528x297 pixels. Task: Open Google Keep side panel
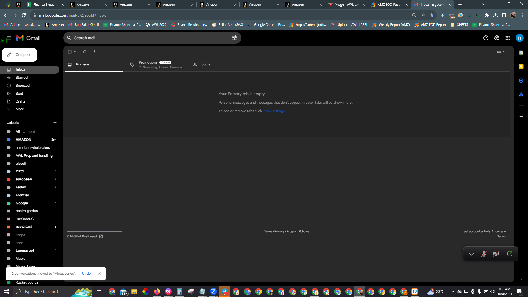[x=521, y=67]
